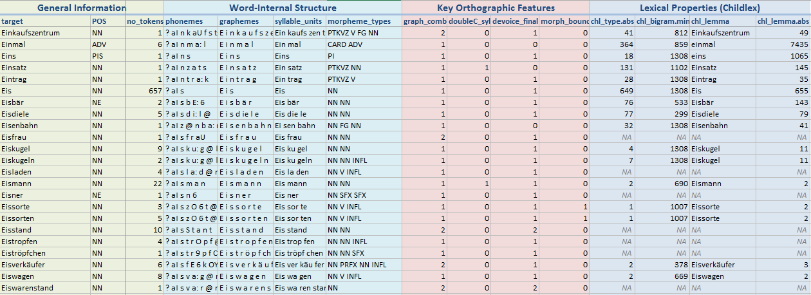Click the "Key Orthographic Features" group header
This screenshot has width=811, height=295.
[495, 8]
